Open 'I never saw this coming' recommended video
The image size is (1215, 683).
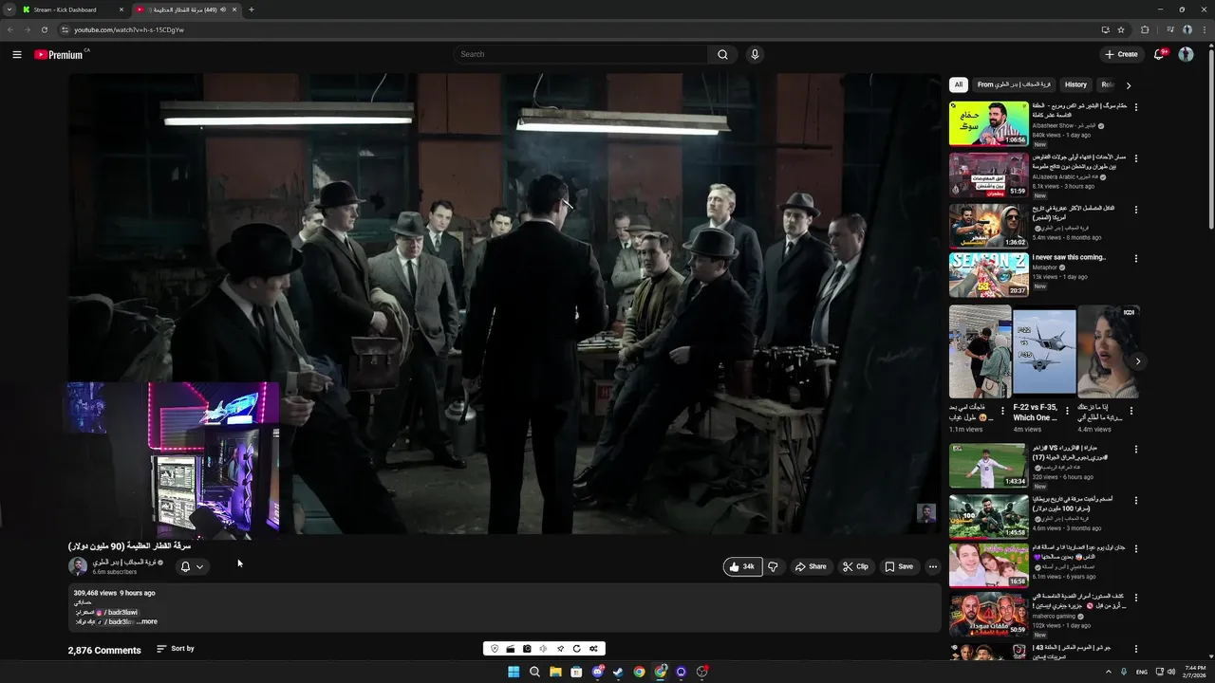pyautogui.click(x=1068, y=257)
